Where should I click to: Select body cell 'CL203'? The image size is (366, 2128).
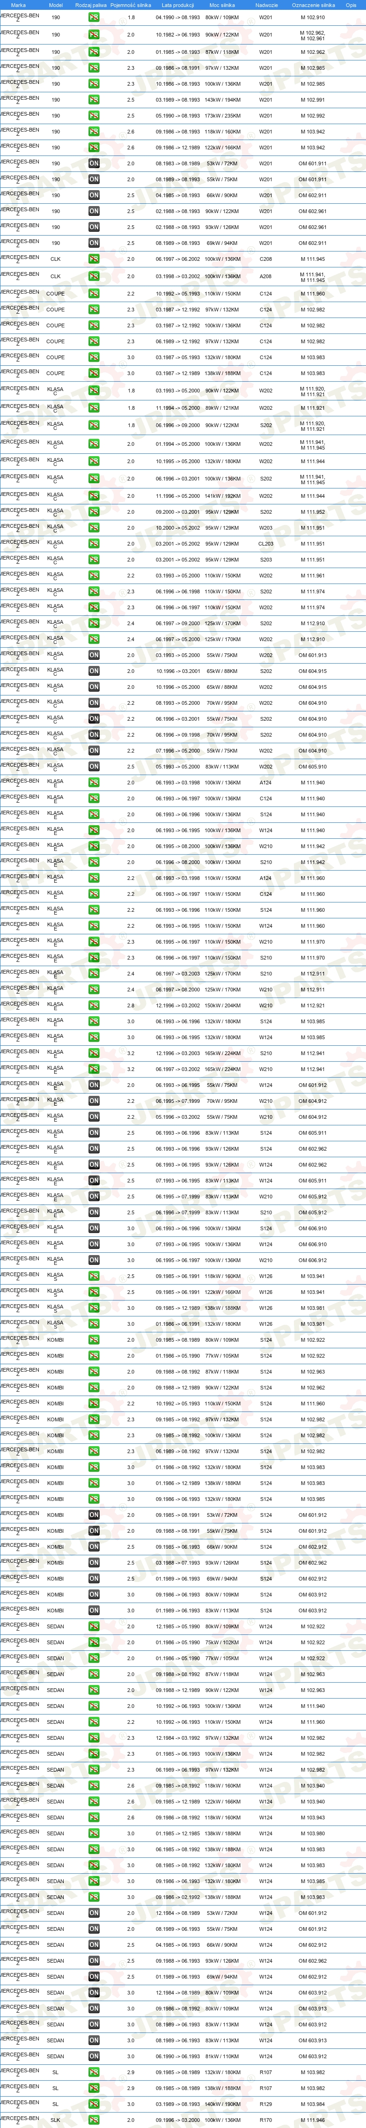pos(266,544)
